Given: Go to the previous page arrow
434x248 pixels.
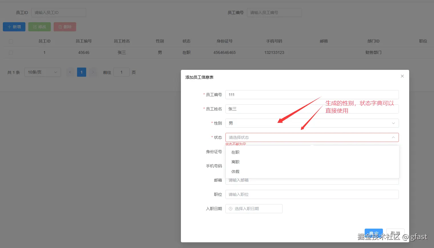Looking at the screenshot, I should [70, 72].
